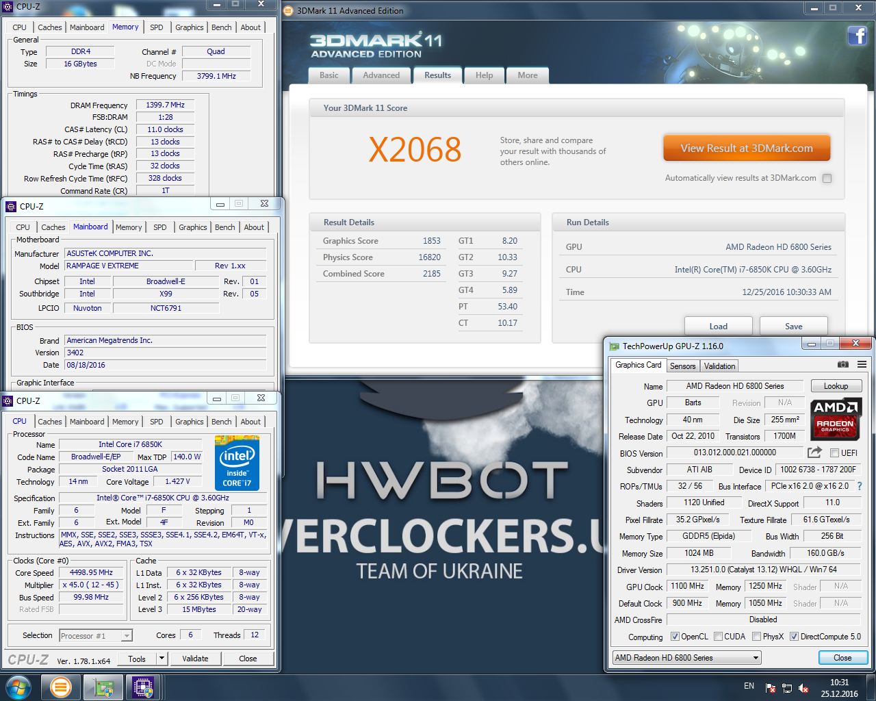876x701 pixels.
Task: Open the SPD tab in the top CPU-Z window
Action: 157,27
